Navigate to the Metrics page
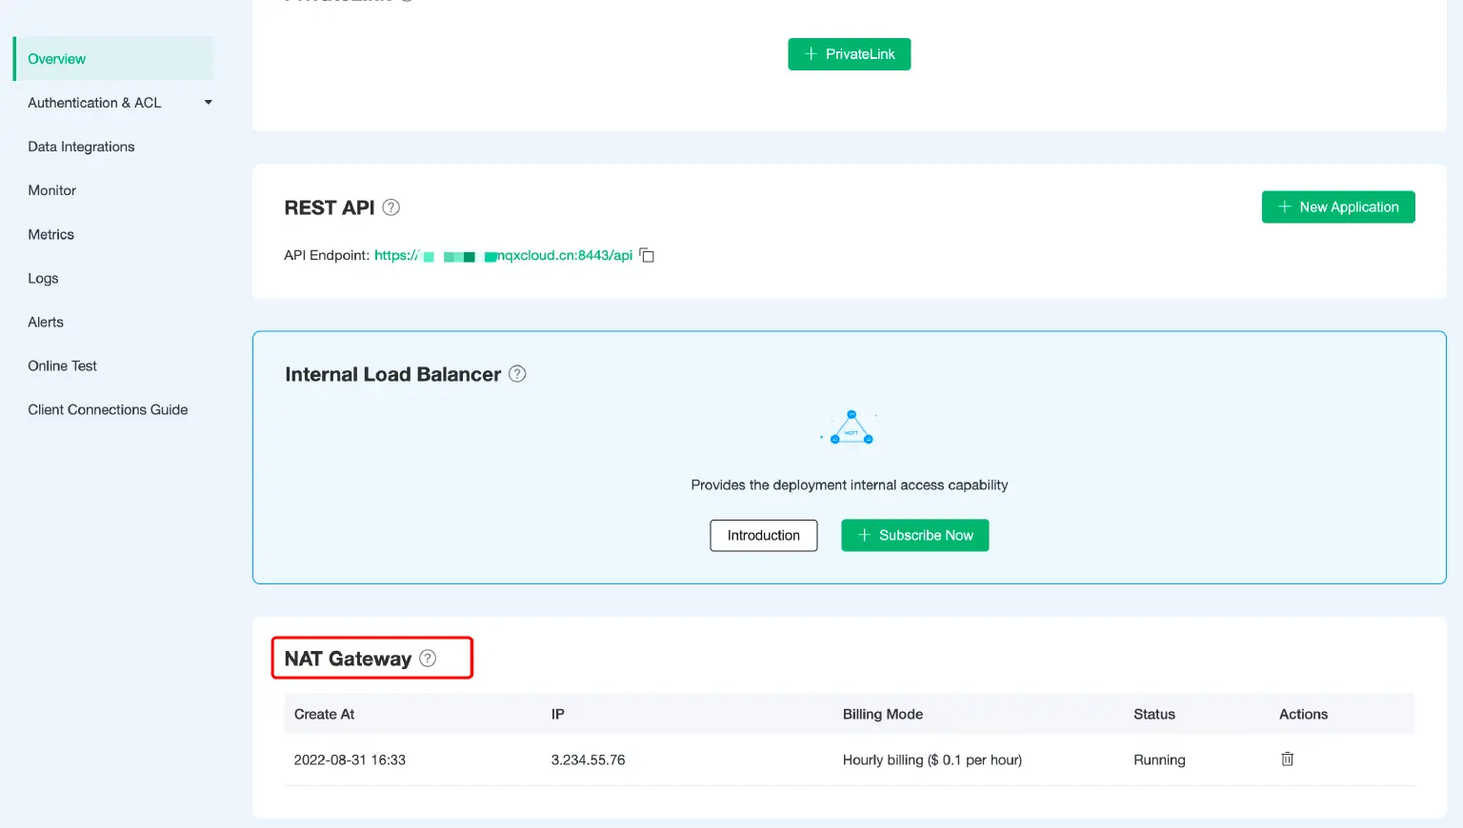The width and height of the screenshot is (1463, 828). point(50,234)
